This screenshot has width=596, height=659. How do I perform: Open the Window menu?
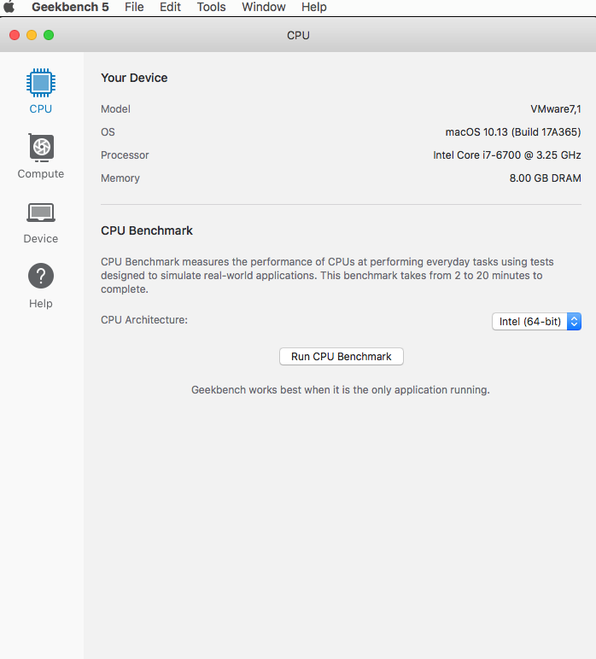pos(264,7)
